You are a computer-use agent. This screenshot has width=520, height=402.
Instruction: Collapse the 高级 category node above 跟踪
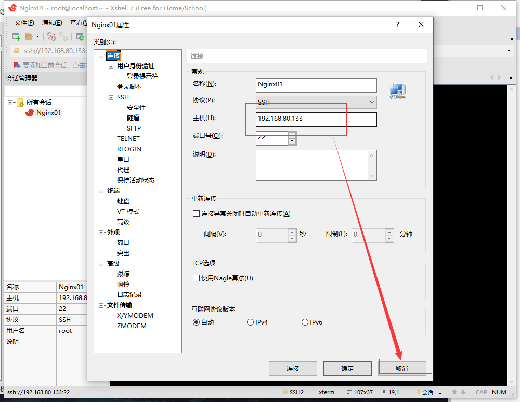(101, 264)
